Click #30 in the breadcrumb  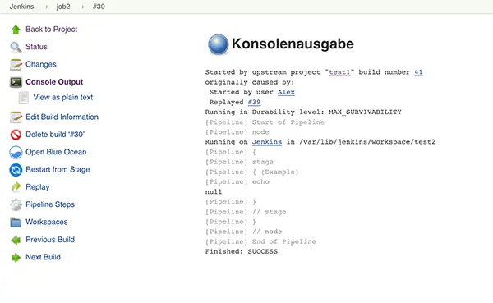(99, 7)
